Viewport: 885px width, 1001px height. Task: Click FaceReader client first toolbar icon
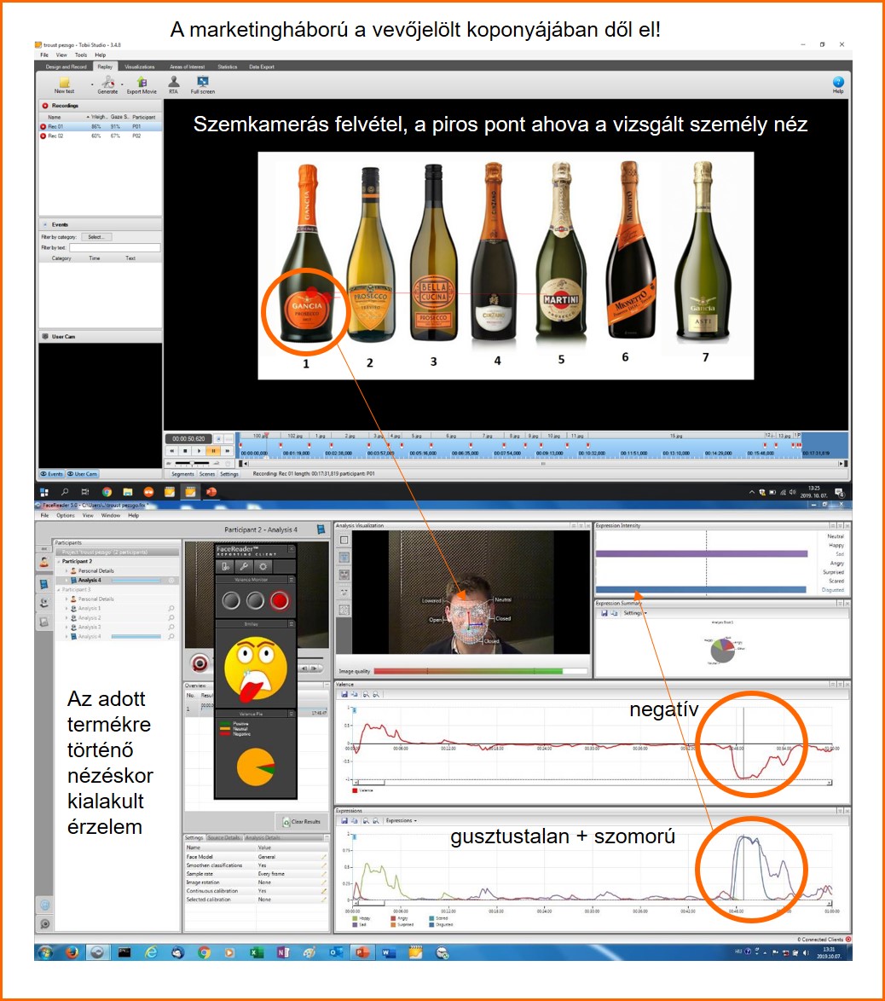225,566
